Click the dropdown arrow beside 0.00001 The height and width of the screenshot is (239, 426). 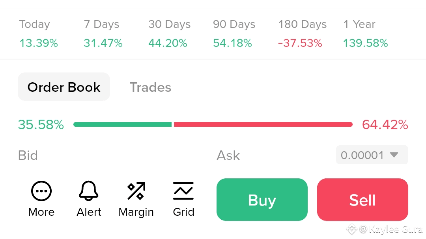coord(394,155)
